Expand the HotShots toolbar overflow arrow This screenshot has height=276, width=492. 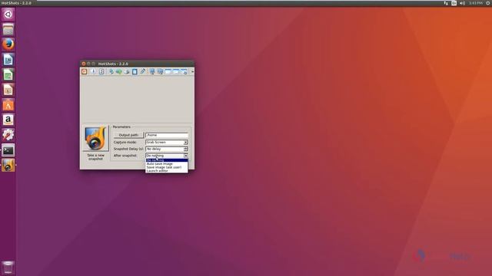point(192,71)
